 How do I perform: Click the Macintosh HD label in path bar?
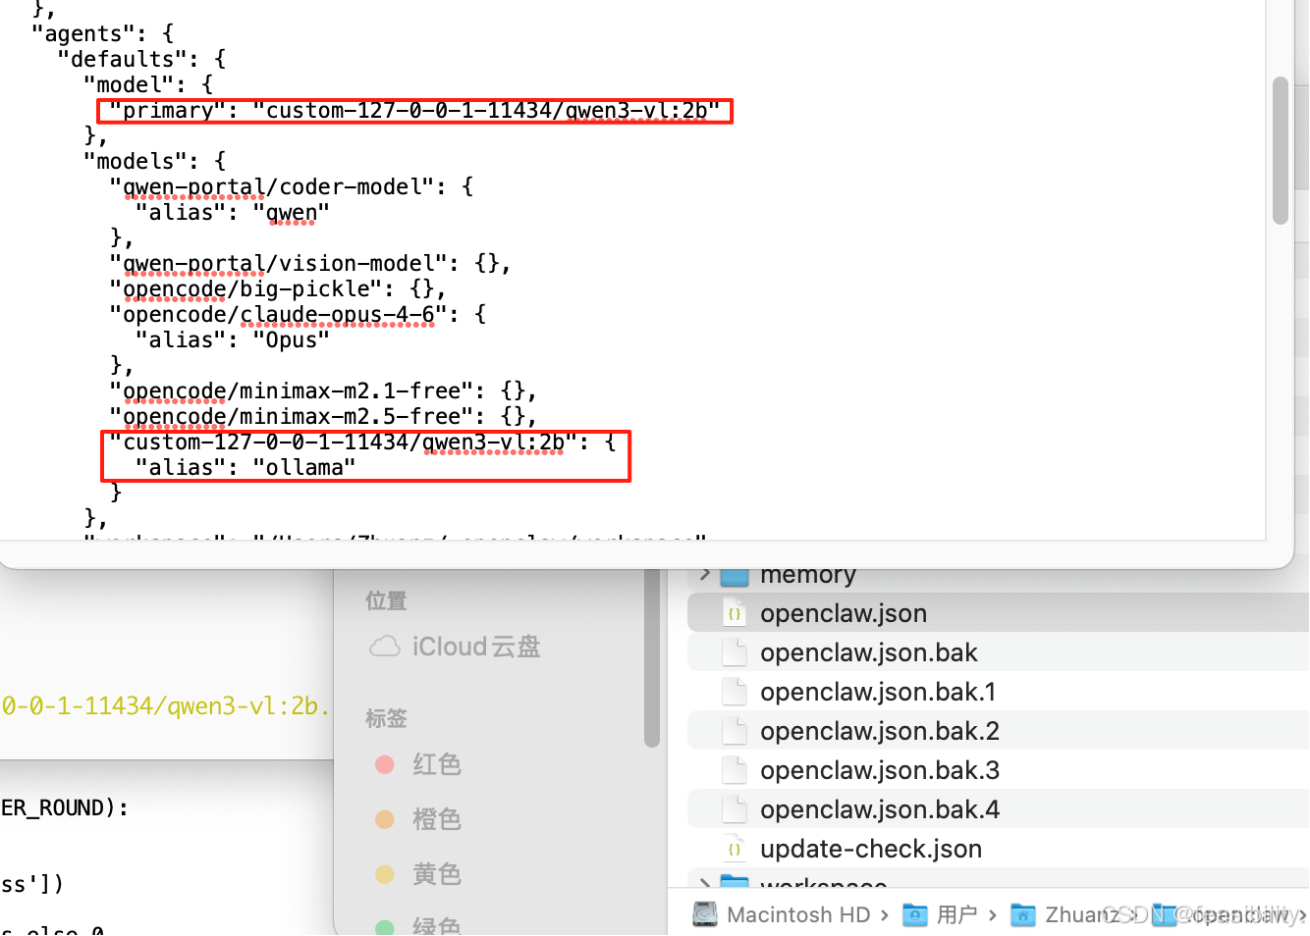(x=797, y=913)
